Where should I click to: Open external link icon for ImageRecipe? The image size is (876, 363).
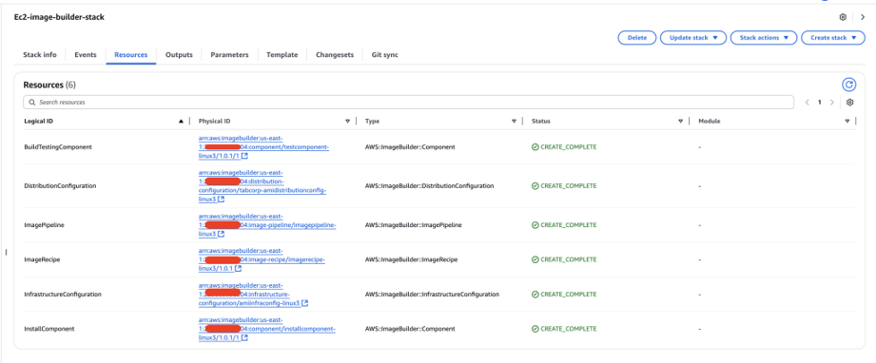(239, 268)
